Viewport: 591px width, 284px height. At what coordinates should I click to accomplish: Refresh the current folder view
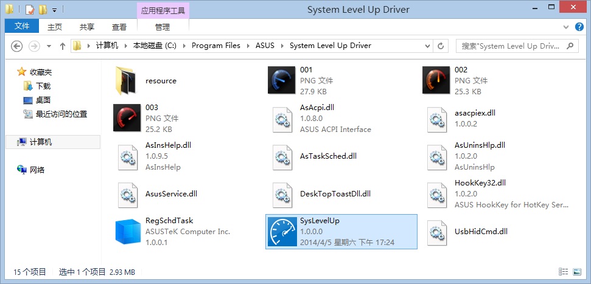[440, 46]
